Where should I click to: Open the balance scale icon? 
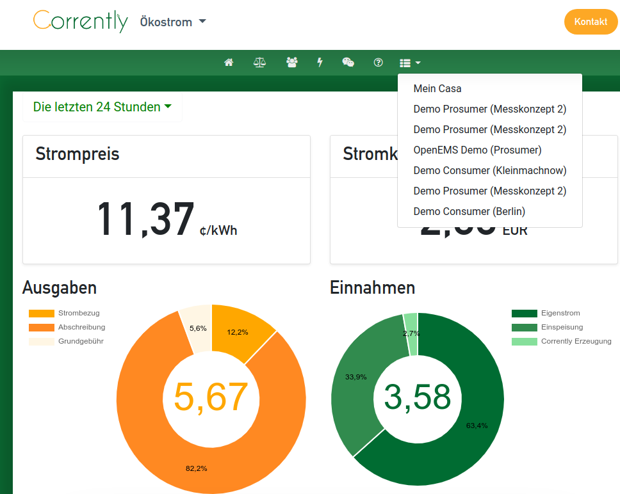click(259, 63)
